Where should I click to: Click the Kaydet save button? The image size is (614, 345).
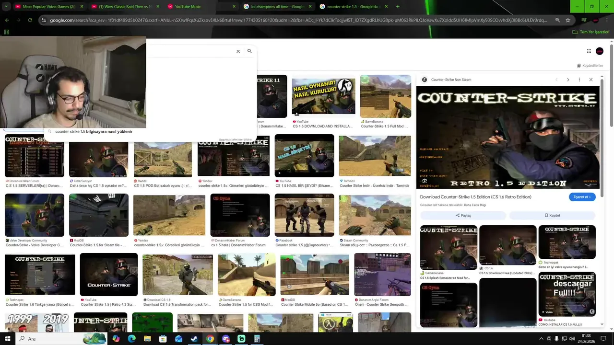click(553, 216)
